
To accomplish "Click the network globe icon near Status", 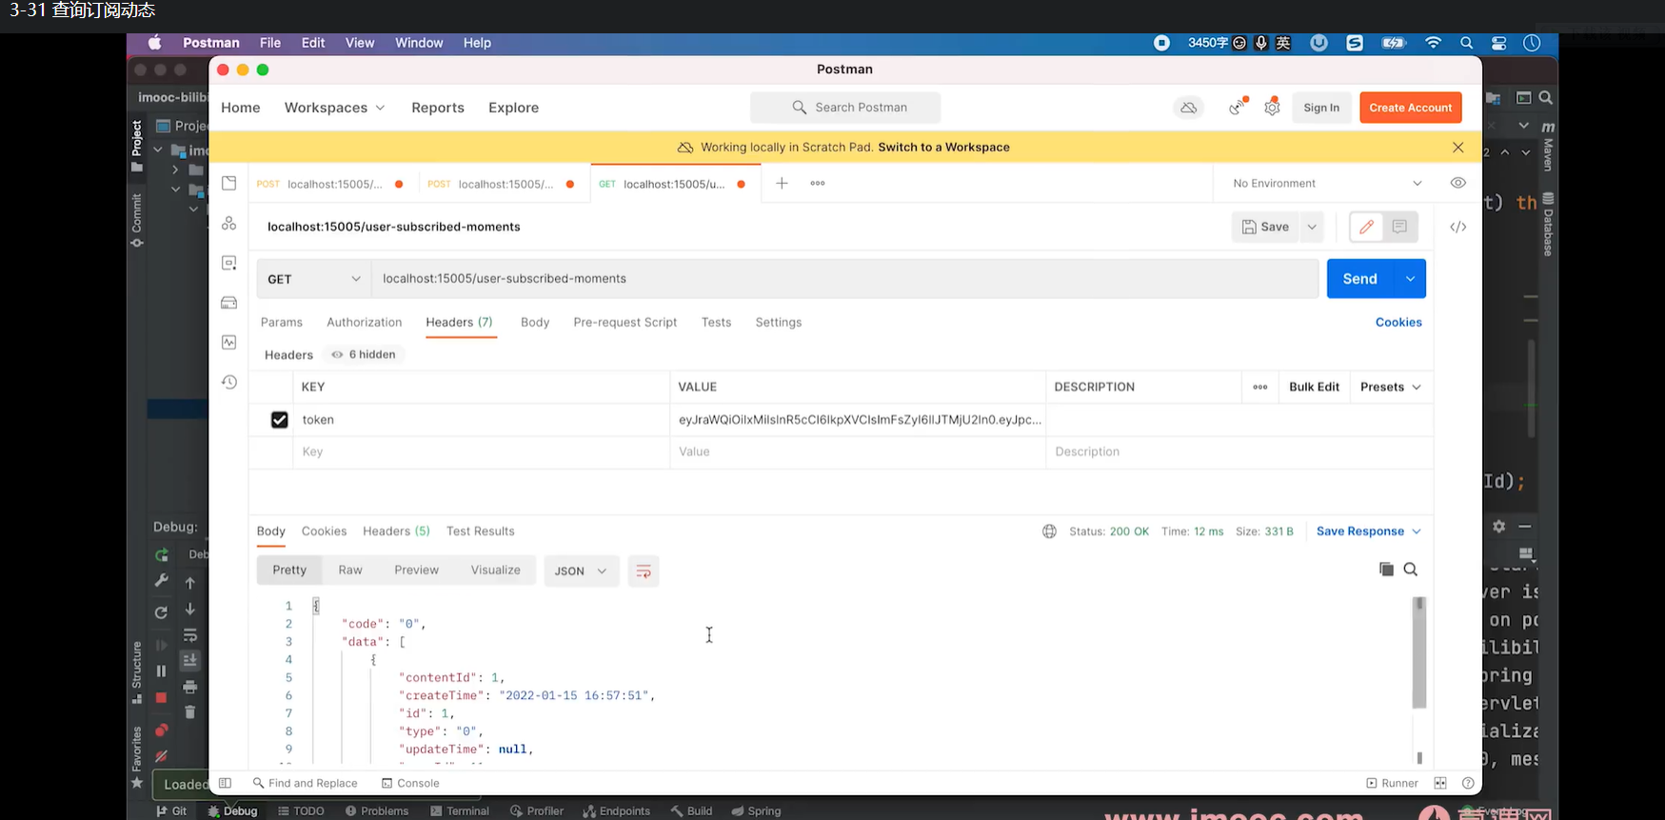I will point(1049,531).
